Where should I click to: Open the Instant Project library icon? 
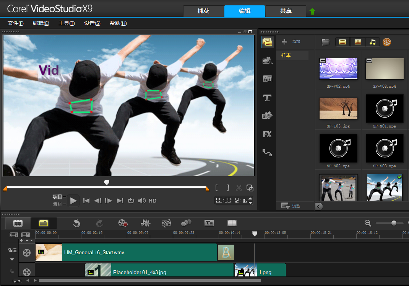[x=267, y=60]
